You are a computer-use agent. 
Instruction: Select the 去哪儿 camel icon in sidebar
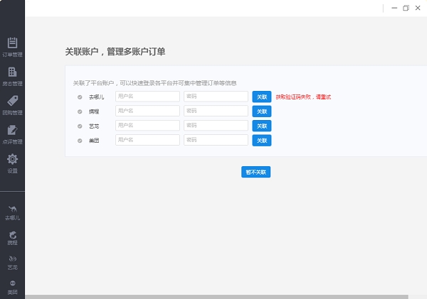click(13, 209)
